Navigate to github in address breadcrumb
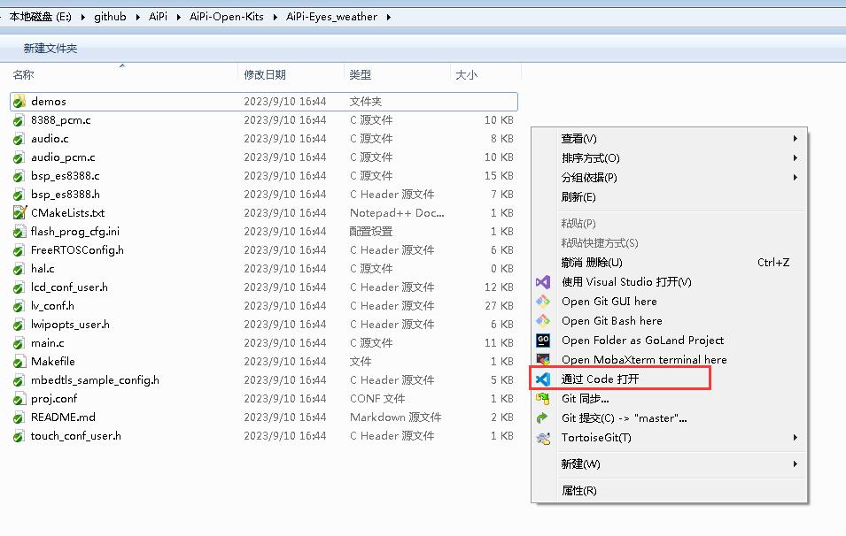 coord(110,17)
